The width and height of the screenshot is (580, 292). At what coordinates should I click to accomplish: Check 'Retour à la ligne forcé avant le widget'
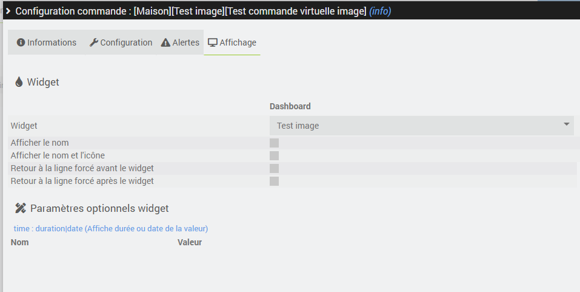pyautogui.click(x=274, y=169)
